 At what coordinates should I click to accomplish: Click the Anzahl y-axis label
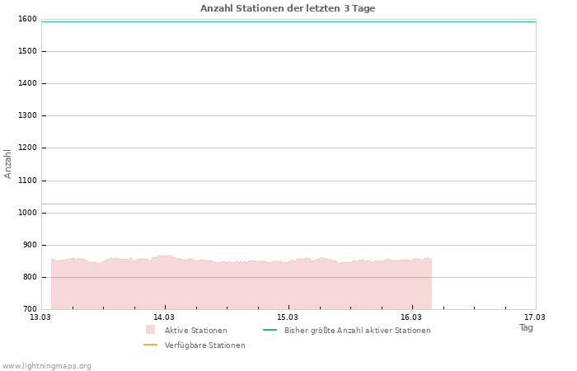(x=8, y=163)
